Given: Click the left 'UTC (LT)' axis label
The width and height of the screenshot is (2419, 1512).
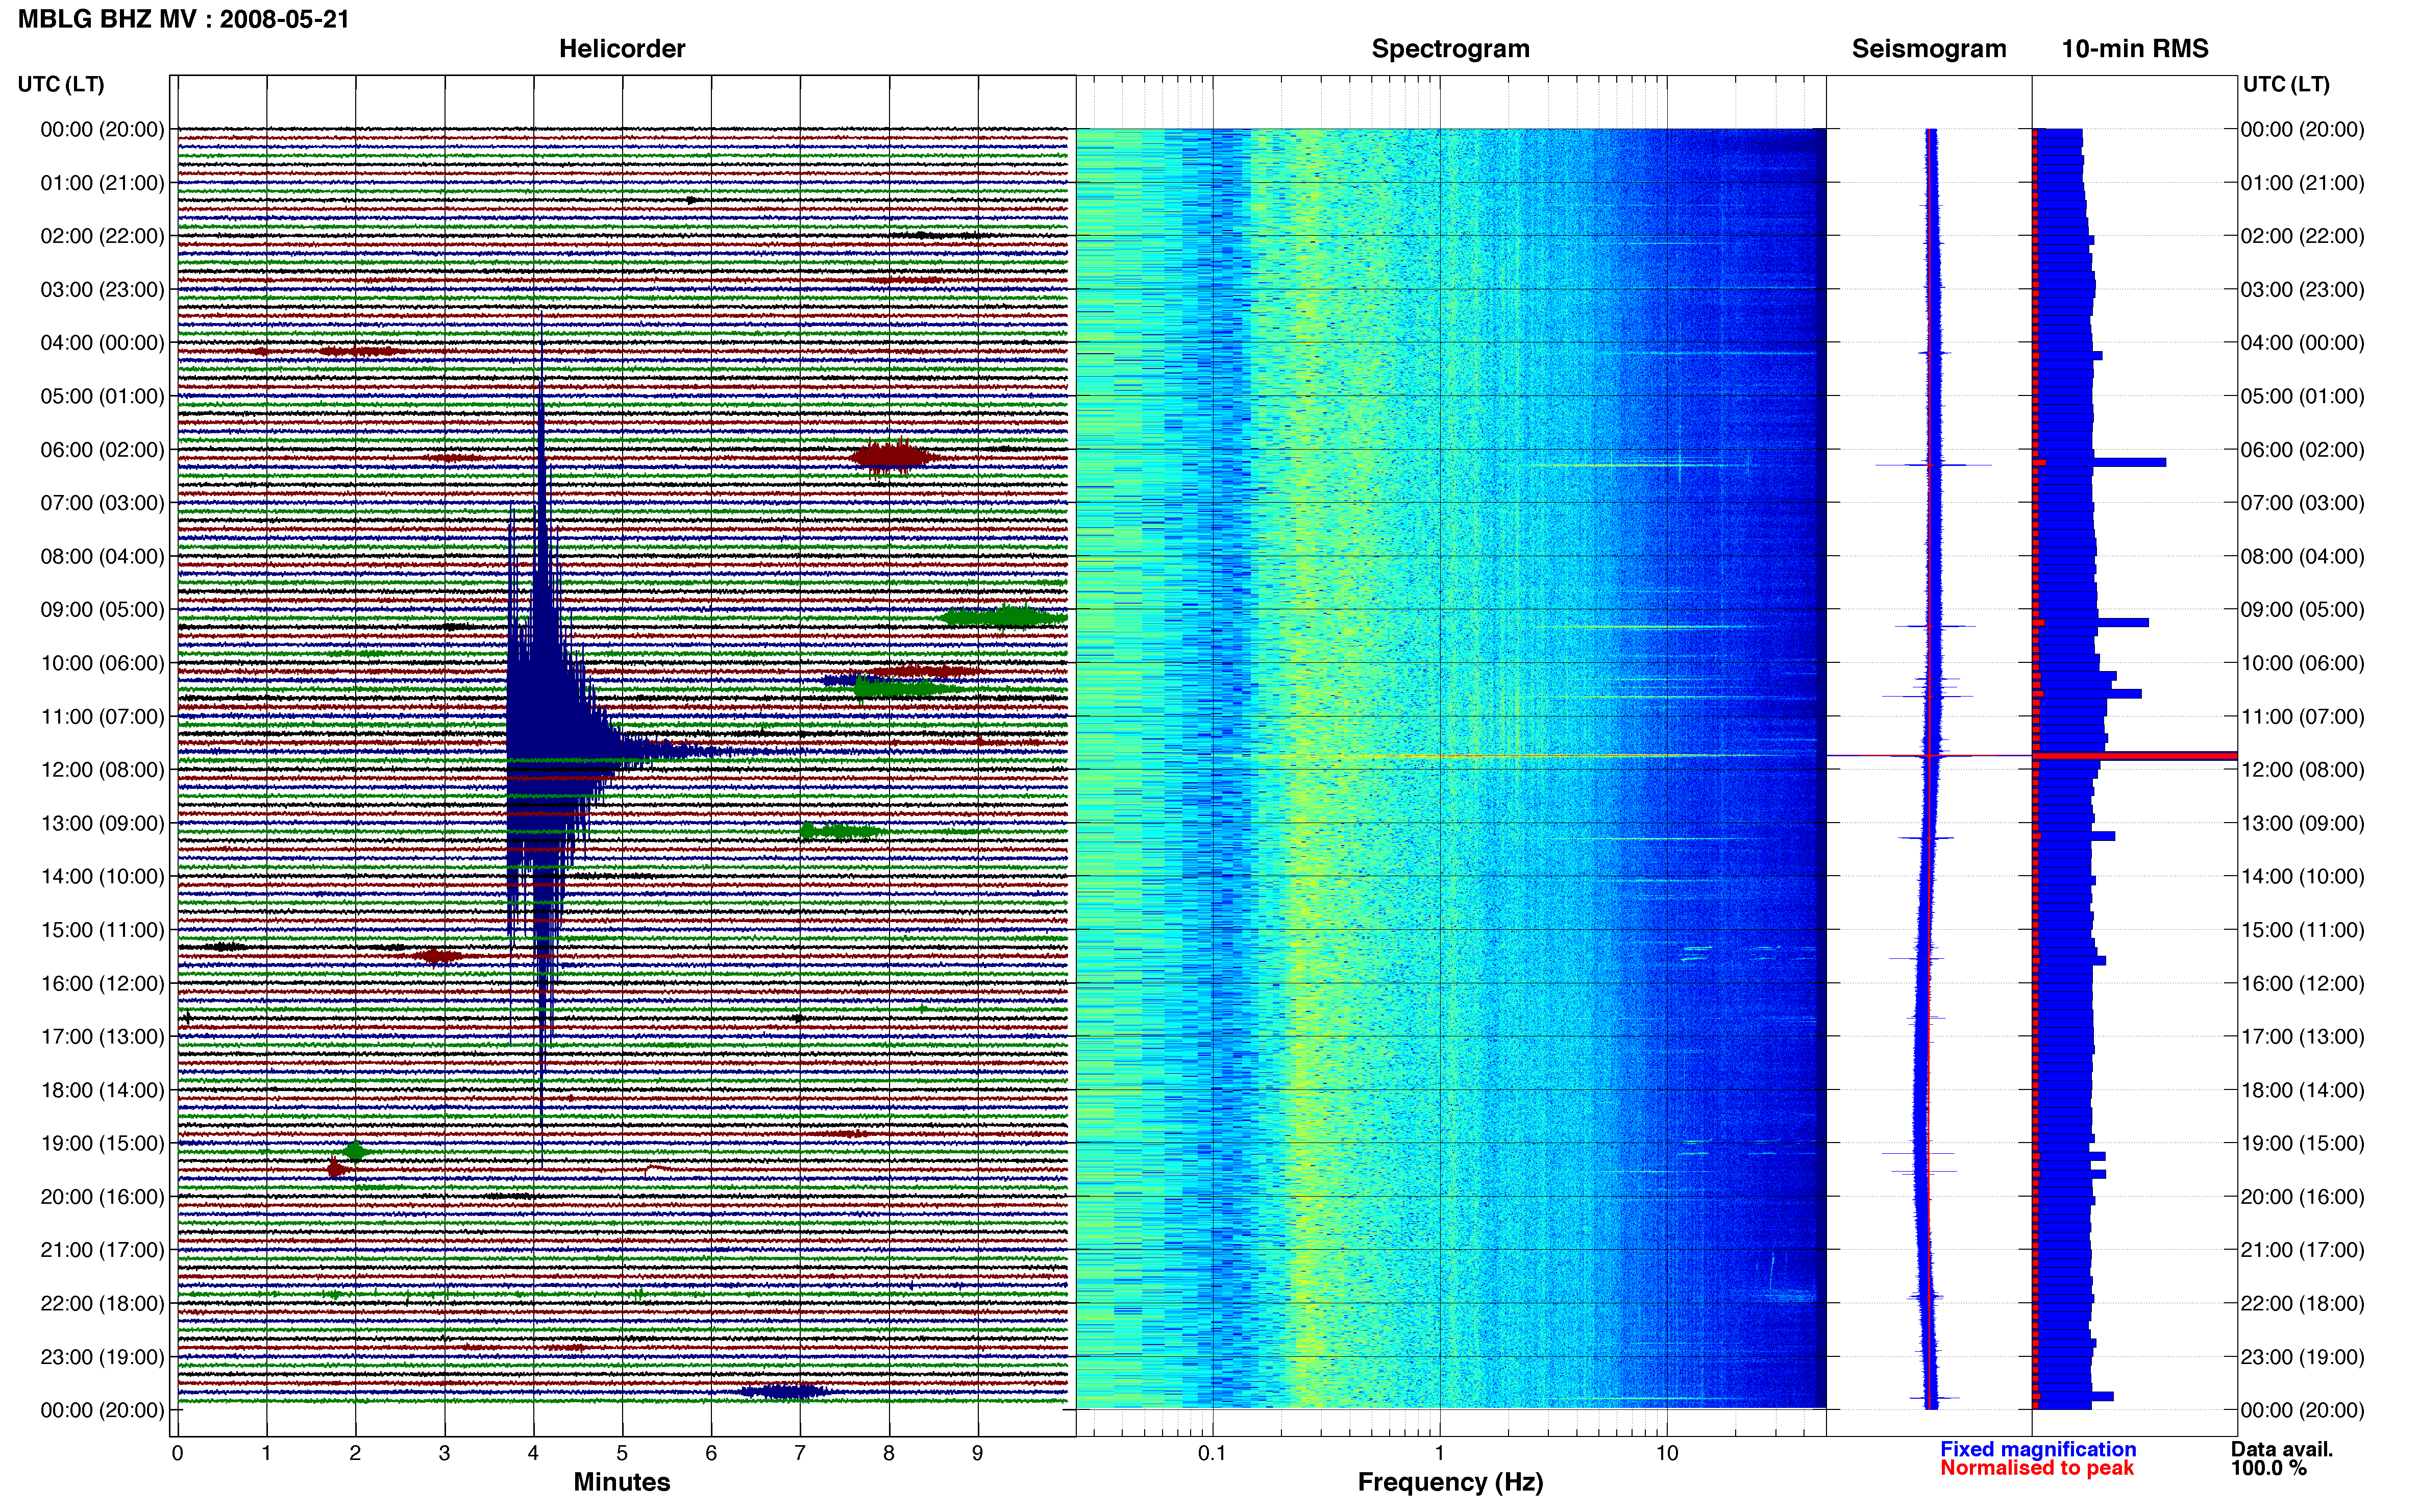Looking at the screenshot, I should click(61, 84).
